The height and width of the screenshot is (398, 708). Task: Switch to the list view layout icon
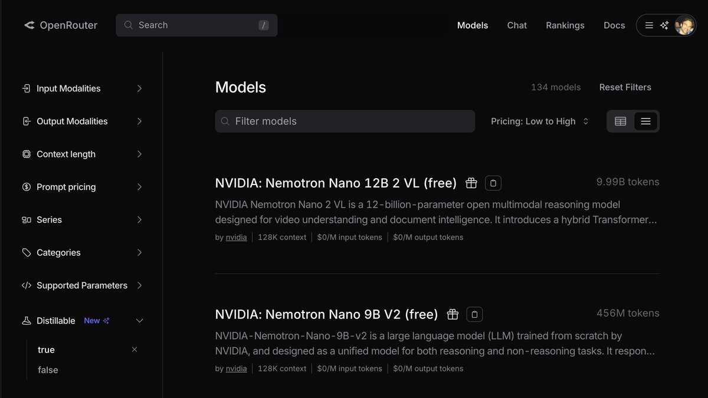pos(645,121)
